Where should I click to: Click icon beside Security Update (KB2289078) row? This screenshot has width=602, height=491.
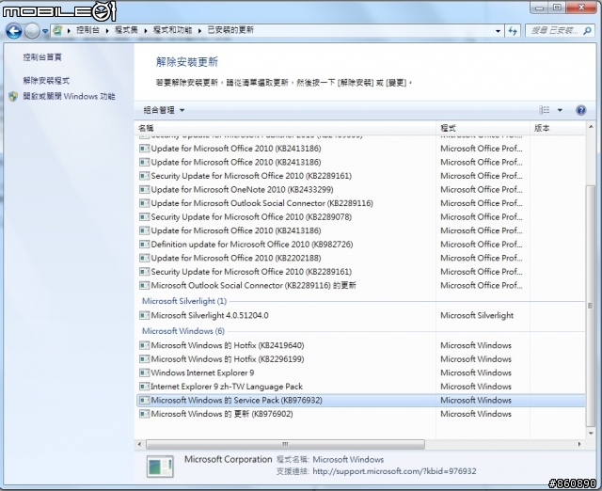click(x=144, y=217)
